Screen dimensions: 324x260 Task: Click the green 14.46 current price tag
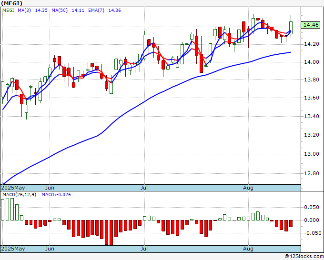tap(311, 25)
